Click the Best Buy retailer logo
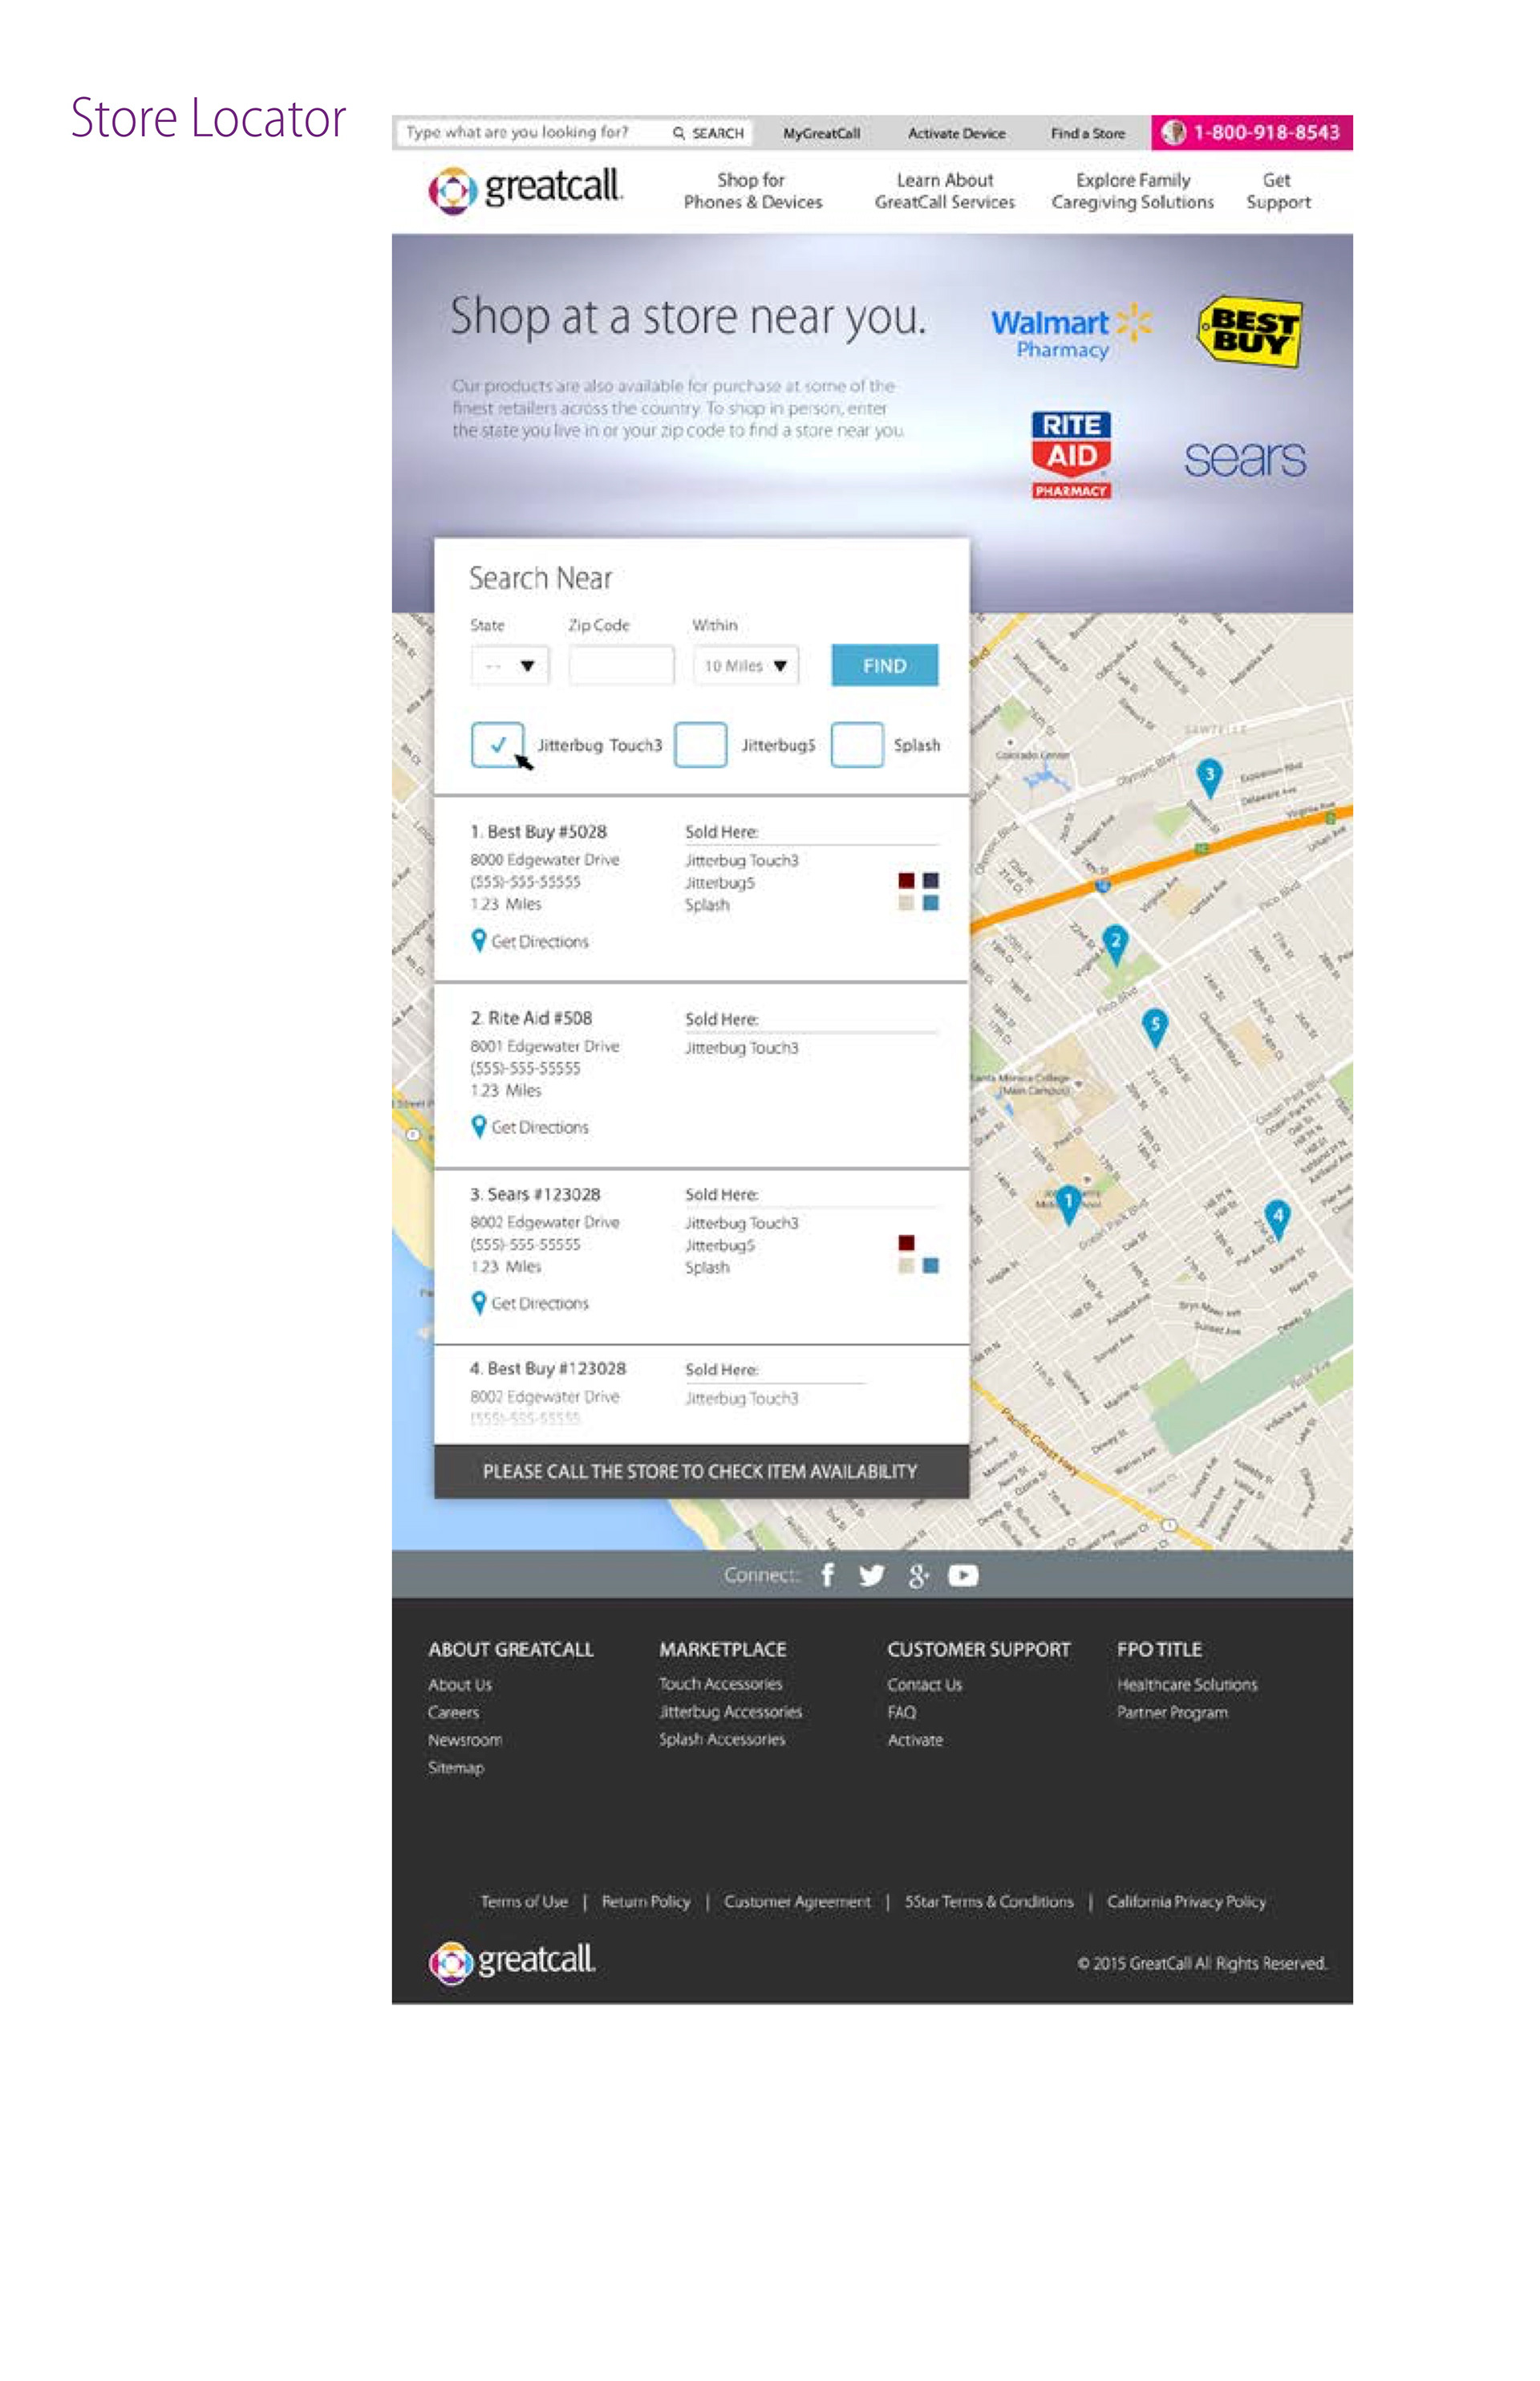1540x2381 pixels. click(1250, 332)
